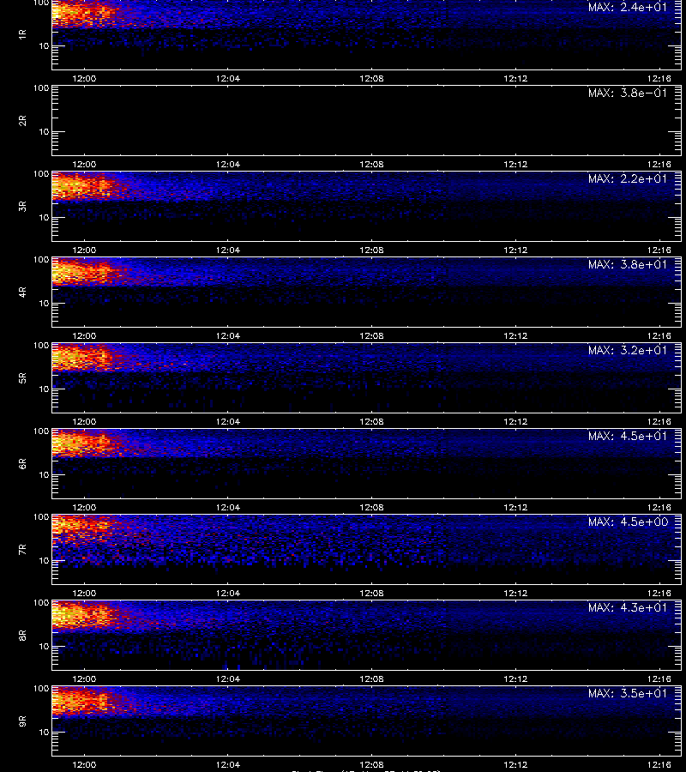Select the MAX: 3.8e+01 readout
The image size is (686, 772).
[628, 264]
